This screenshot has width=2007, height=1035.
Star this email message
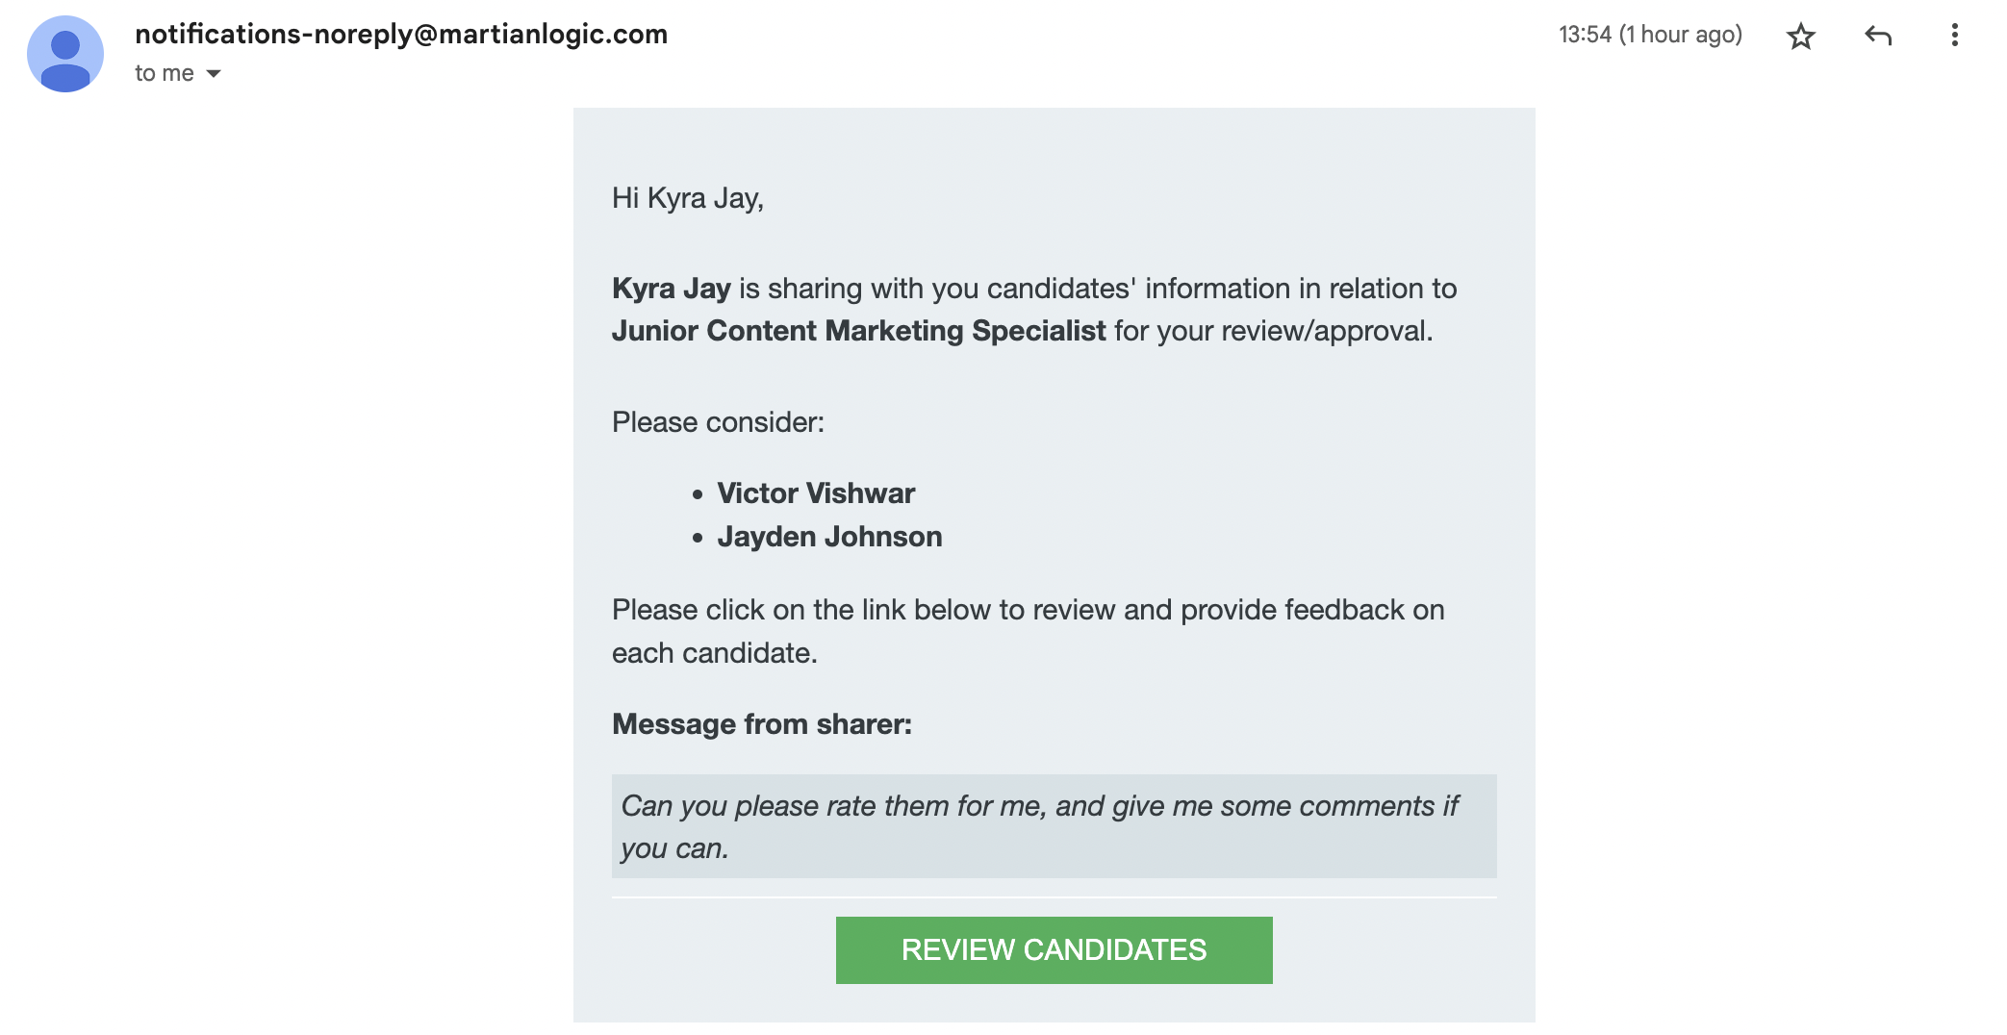(x=1800, y=37)
